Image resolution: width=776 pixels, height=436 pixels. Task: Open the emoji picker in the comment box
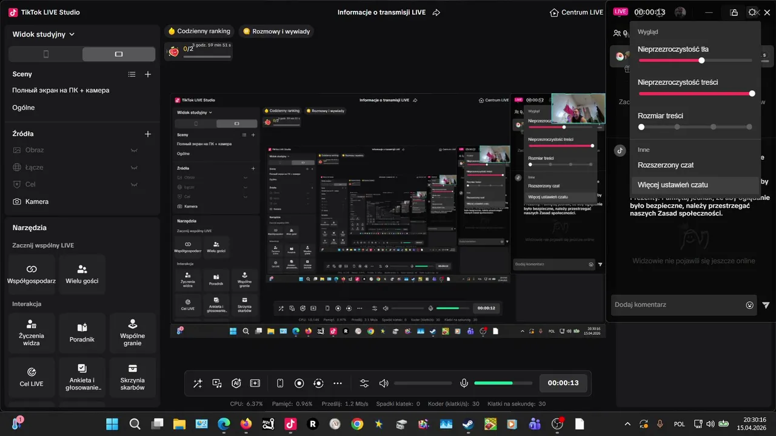pos(750,305)
